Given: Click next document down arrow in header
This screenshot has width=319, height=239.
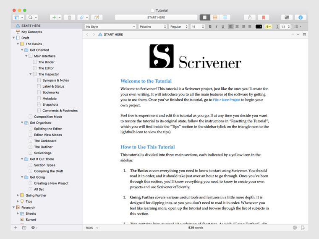Looking at the screenshot, I should [298, 34].
